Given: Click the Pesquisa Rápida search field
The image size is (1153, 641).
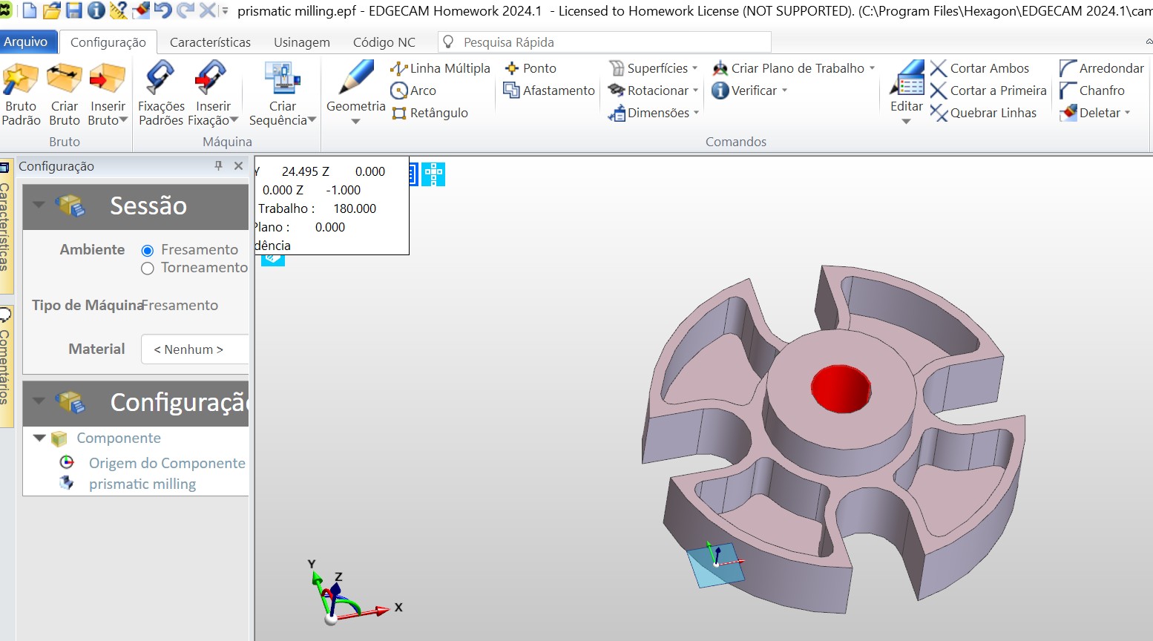Looking at the screenshot, I should pos(605,42).
